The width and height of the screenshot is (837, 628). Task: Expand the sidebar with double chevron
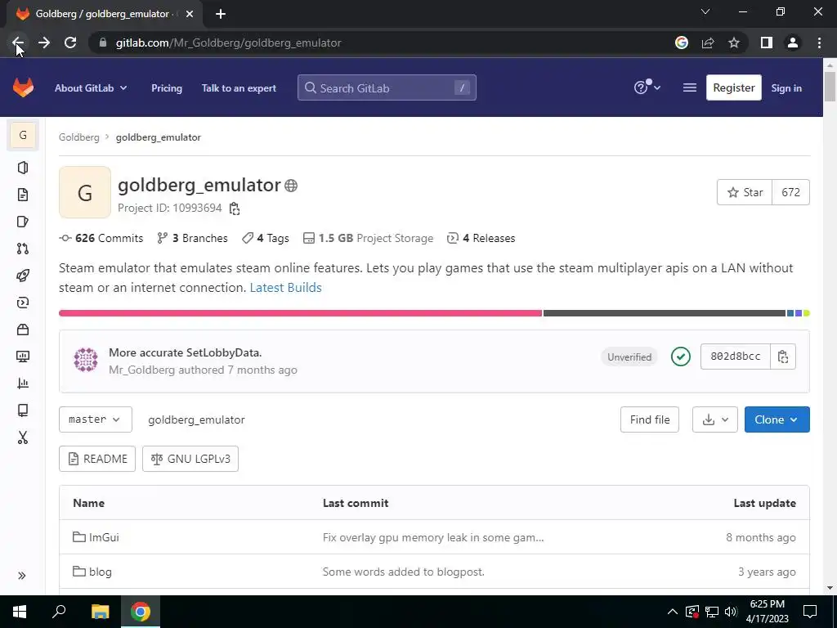[22, 576]
